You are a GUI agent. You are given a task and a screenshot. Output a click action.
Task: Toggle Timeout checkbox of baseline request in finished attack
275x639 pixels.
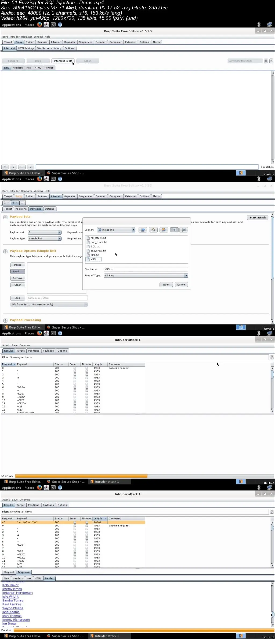click(x=87, y=526)
